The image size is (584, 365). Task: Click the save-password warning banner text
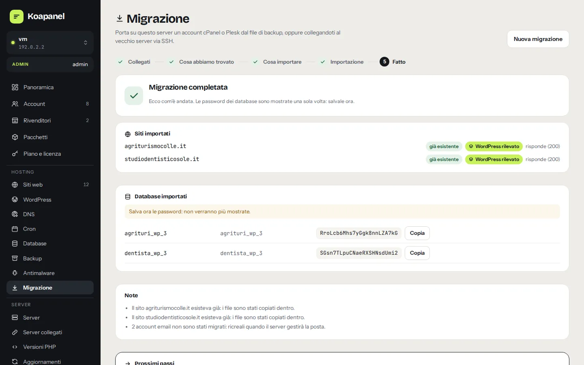[189, 212]
